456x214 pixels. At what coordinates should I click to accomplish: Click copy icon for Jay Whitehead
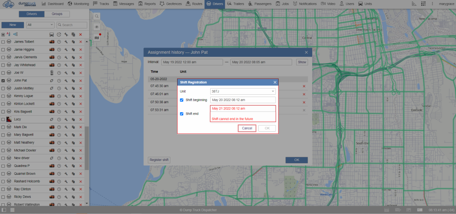(73, 65)
